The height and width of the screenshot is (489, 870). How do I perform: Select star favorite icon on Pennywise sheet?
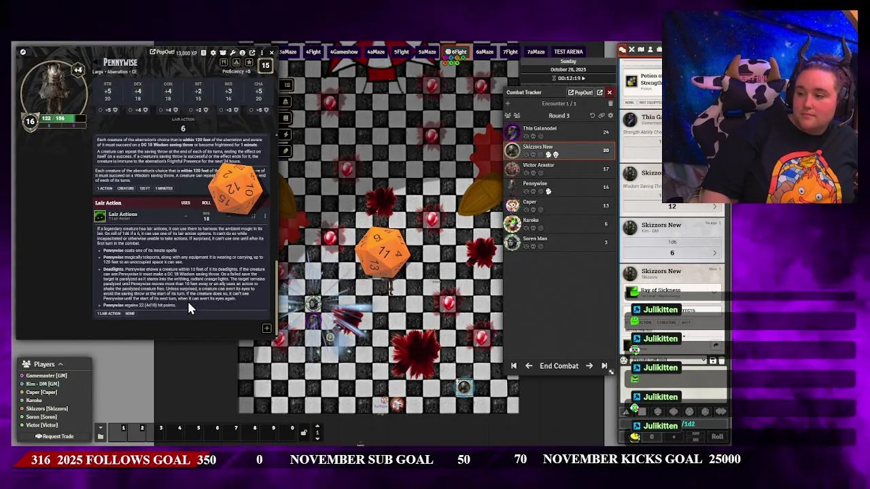point(249,62)
